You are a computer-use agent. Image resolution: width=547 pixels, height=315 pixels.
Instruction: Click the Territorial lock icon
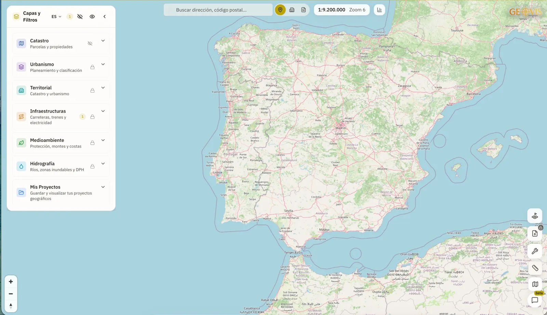coord(92,90)
